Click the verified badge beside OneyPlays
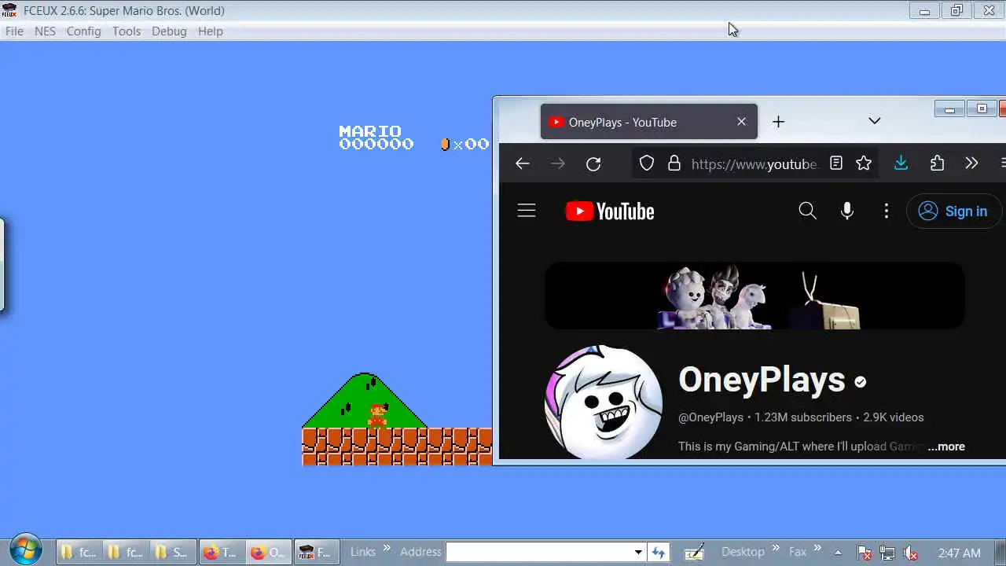Screen dimensions: 1006x566 [x=861, y=382]
